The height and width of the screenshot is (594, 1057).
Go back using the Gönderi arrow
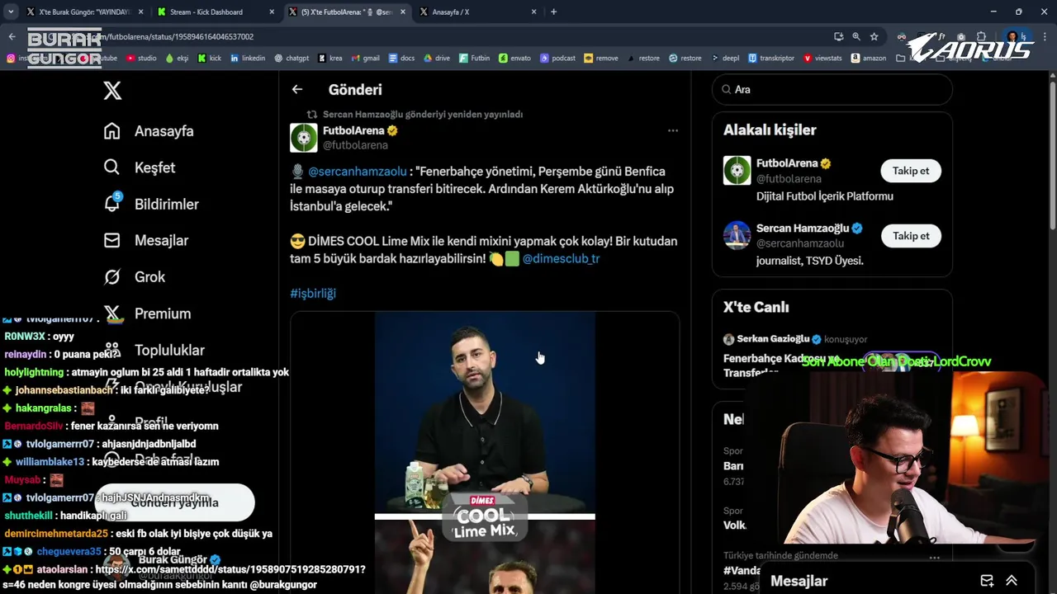297,89
